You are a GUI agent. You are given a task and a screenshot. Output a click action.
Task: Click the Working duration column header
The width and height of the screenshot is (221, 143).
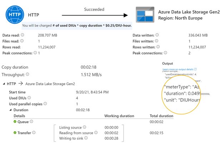coord(119,116)
